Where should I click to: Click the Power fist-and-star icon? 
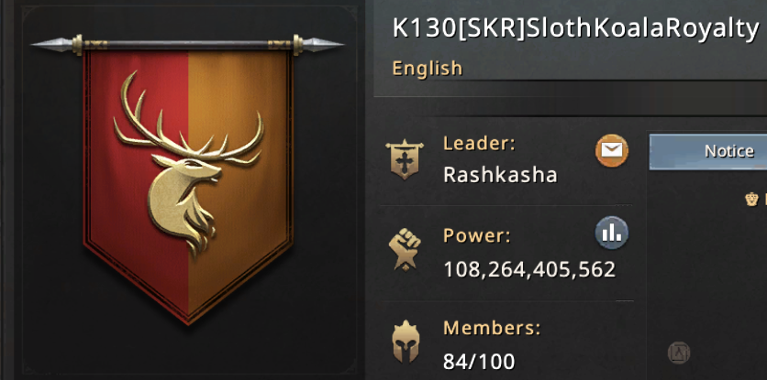(404, 249)
